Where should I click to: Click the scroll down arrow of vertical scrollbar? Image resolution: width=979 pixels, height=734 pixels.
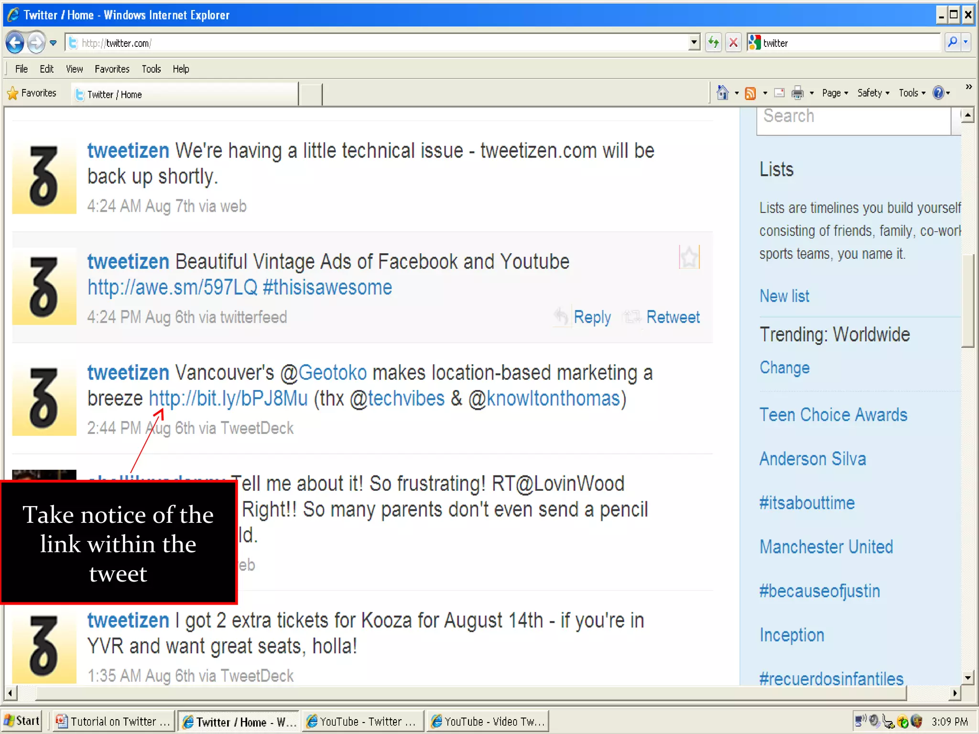click(x=968, y=678)
